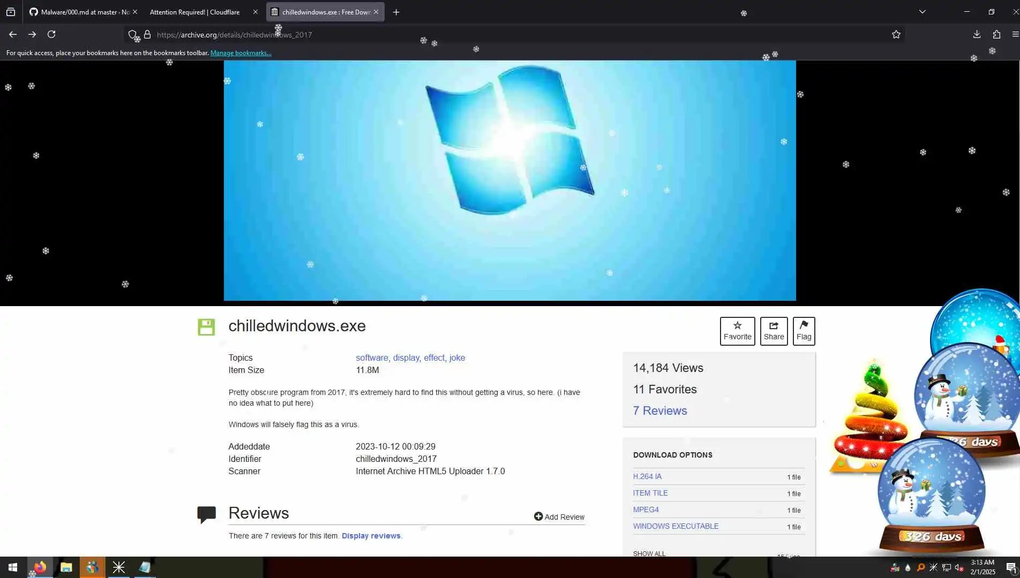
Task: Click the Manage bookmarks link
Action: click(241, 53)
